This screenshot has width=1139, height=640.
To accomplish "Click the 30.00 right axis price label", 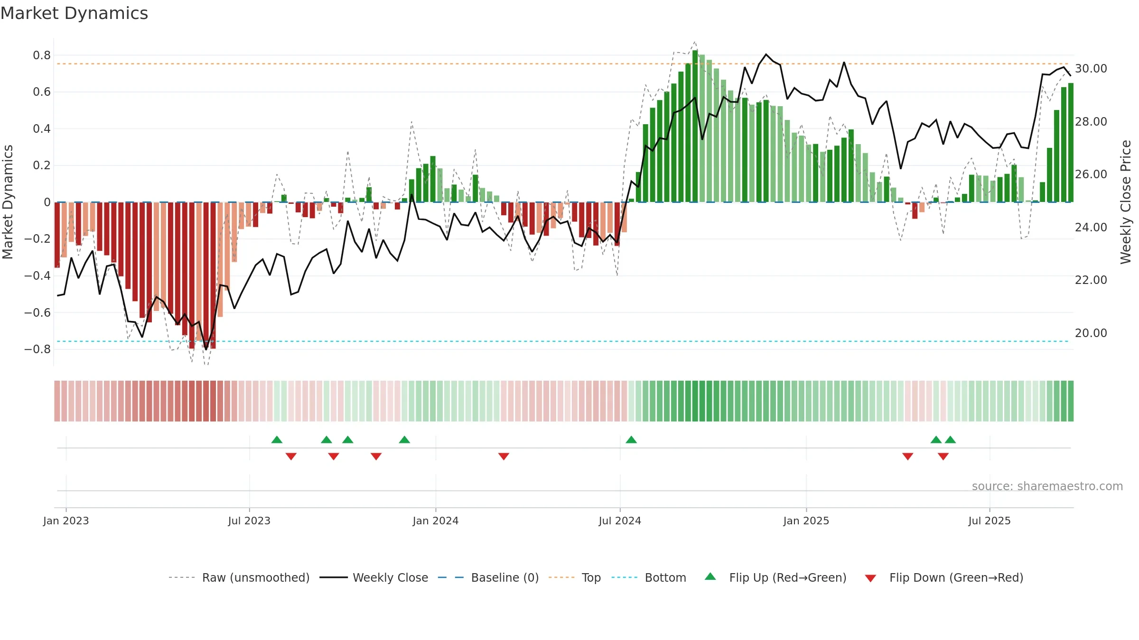I will (x=1091, y=69).
